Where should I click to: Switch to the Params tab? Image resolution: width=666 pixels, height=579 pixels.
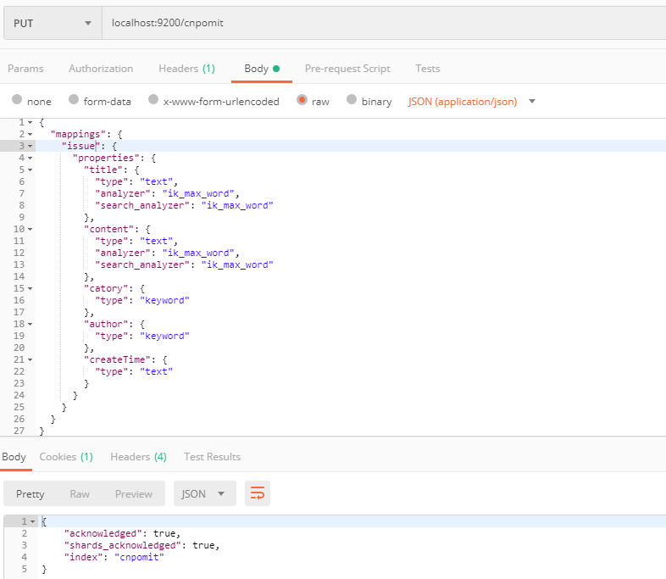25,69
